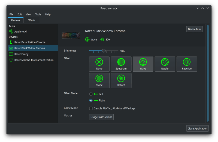The image size is (218, 142).
Task: Maximize the Polychromatic window
Action: click(202, 8)
